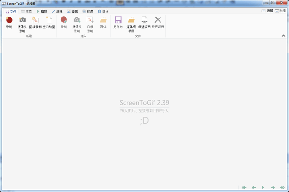Open recent projects (最近项目)
The height and width of the screenshot is (192, 289).
pos(144,22)
